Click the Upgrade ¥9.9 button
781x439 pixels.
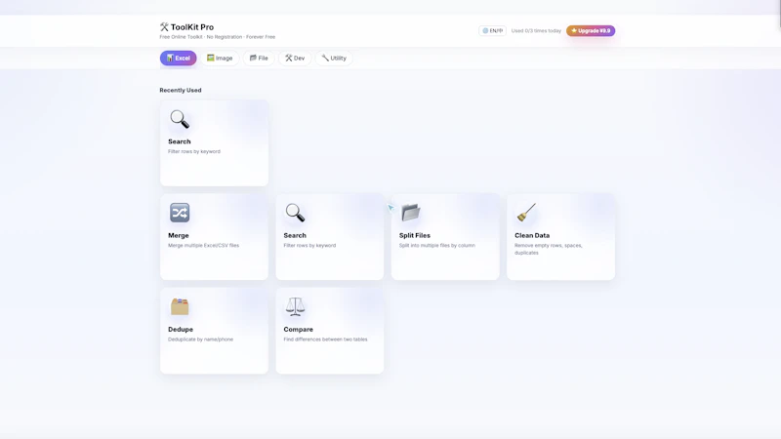[x=591, y=31]
